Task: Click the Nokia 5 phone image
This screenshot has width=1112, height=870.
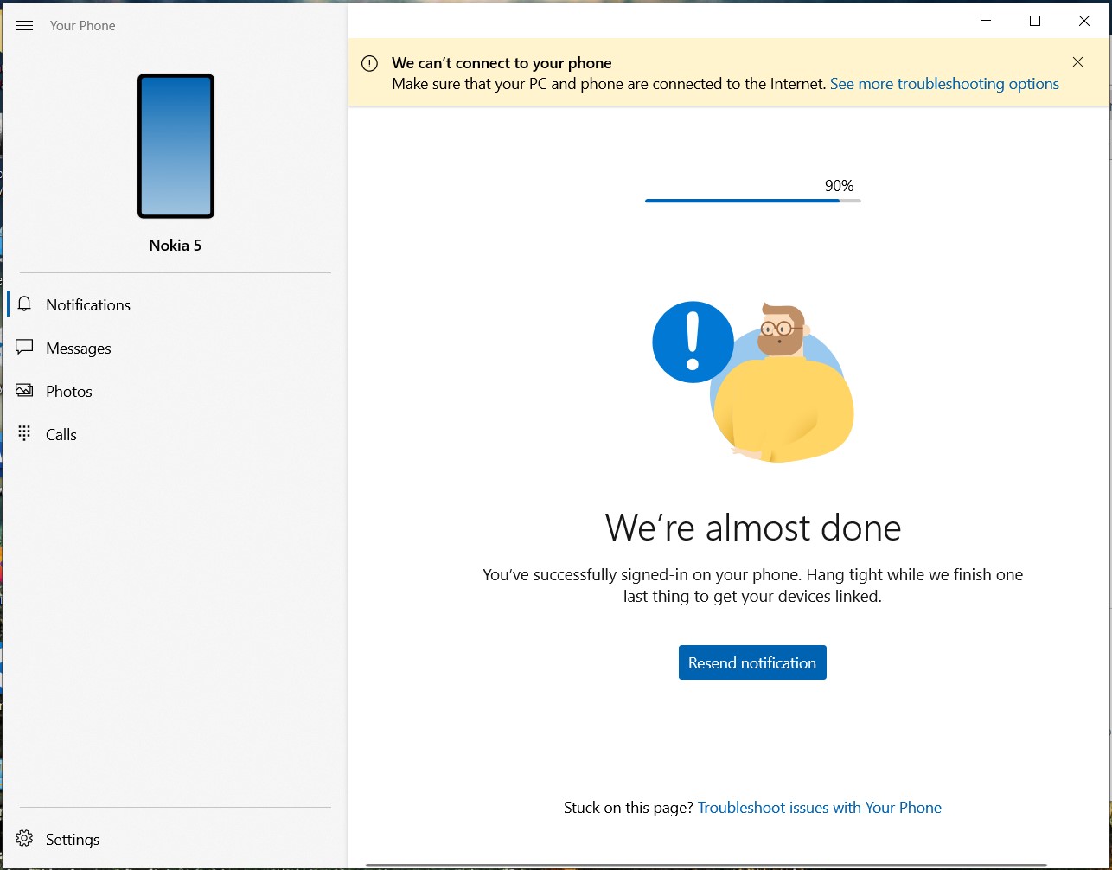Action: point(176,146)
